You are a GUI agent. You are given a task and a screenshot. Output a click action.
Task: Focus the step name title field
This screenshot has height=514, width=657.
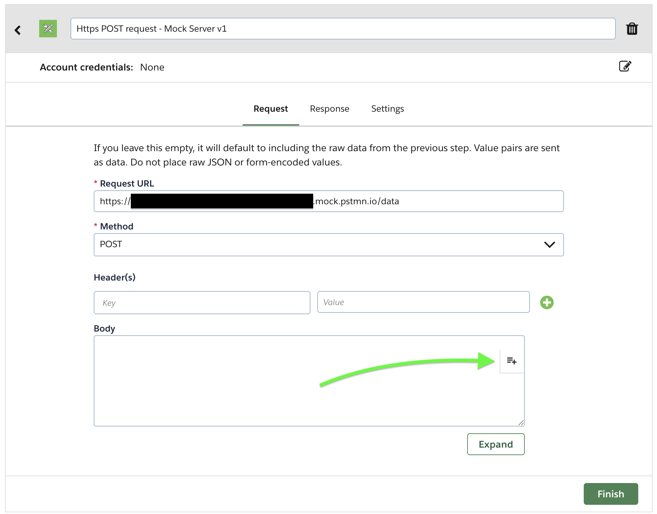[x=342, y=29]
